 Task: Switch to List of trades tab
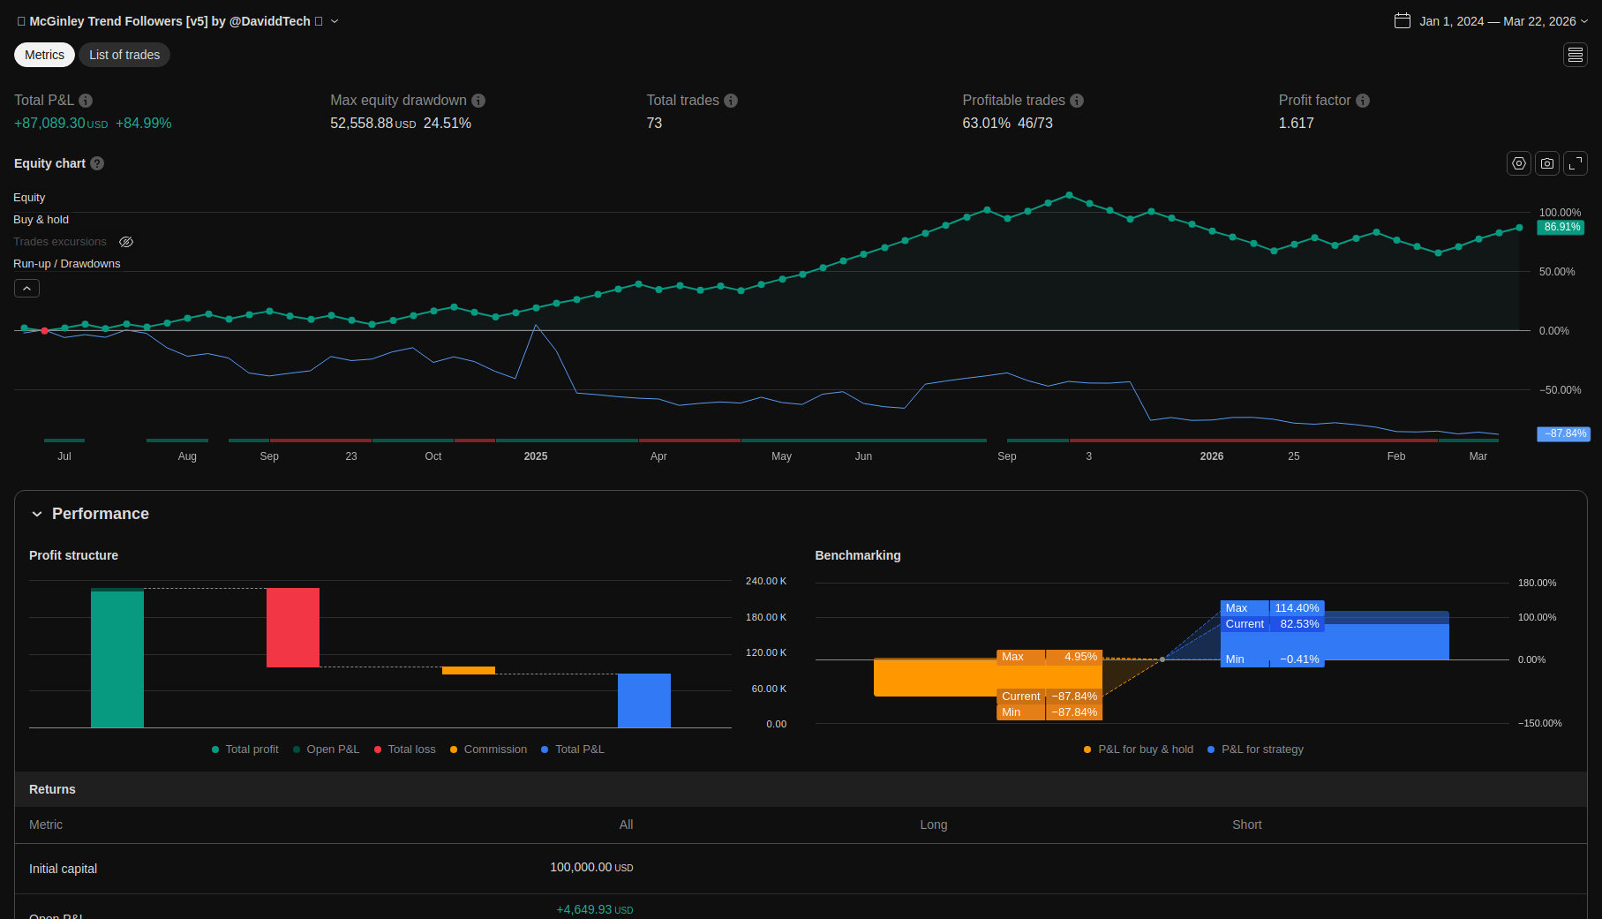[x=124, y=55]
